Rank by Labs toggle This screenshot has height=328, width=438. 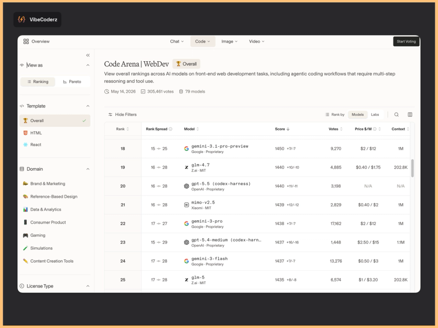375,115
